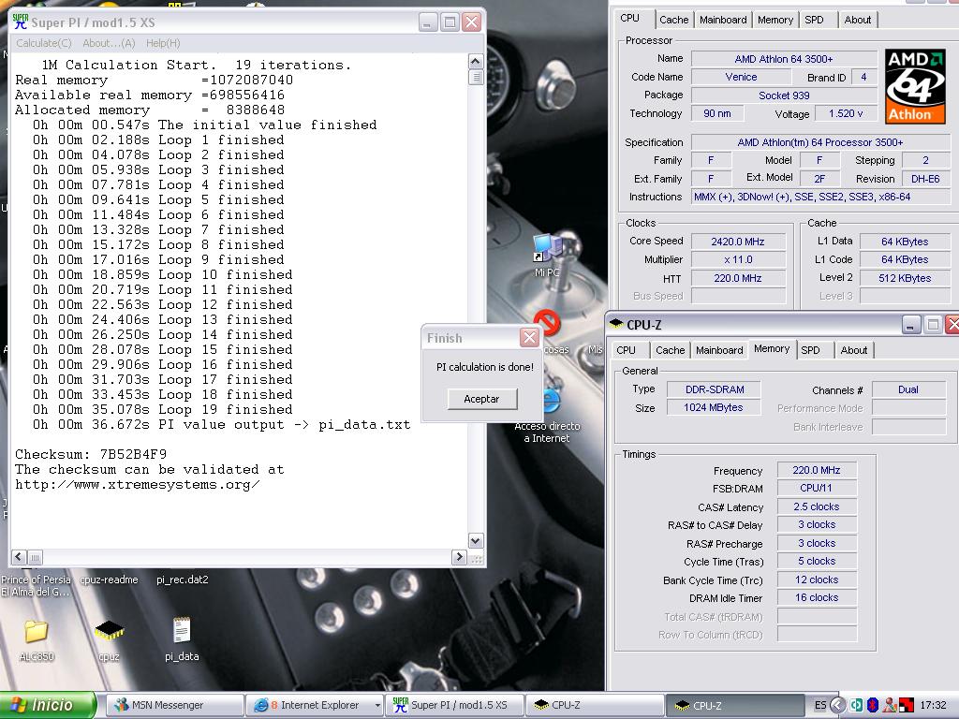
Task: Click Super PI horizontal scrollbar right arrow
Action: pyautogui.click(x=459, y=557)
